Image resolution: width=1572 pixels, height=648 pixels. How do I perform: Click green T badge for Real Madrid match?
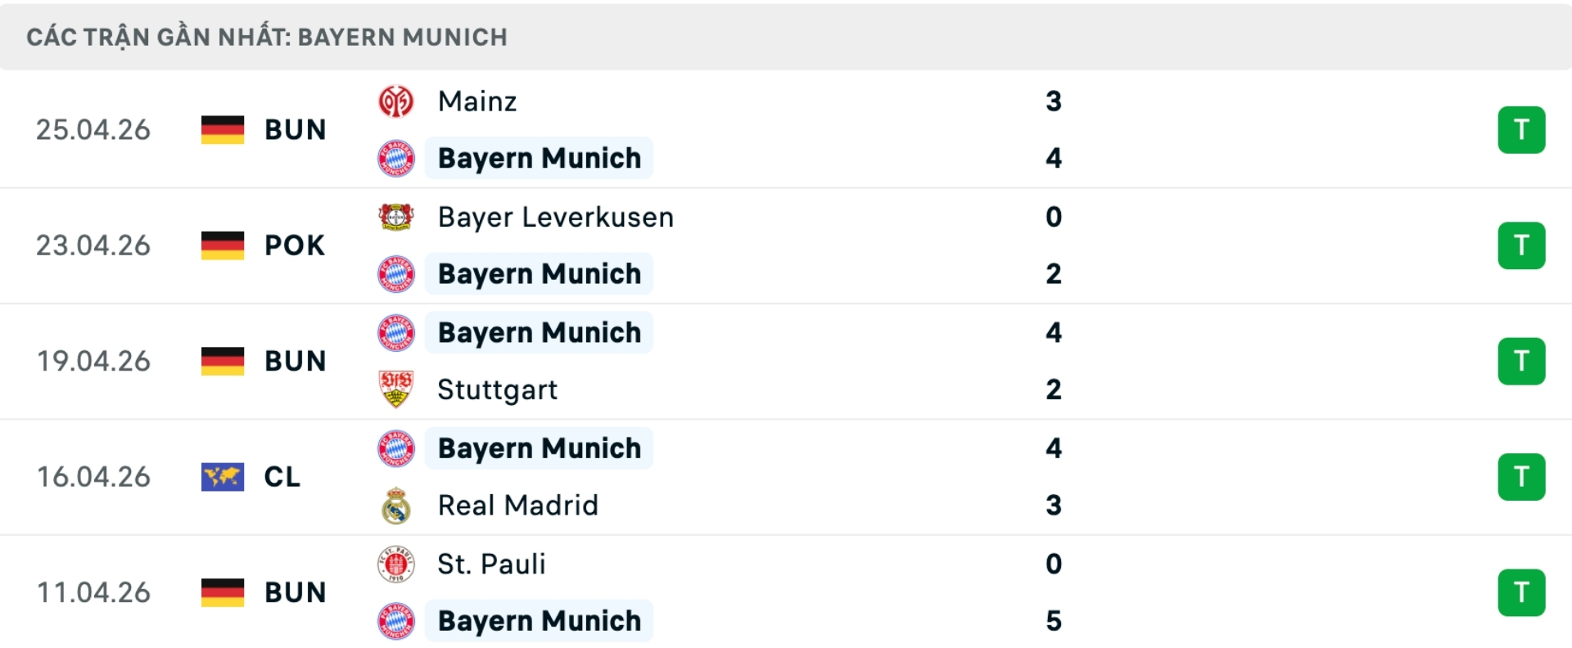1521,477
